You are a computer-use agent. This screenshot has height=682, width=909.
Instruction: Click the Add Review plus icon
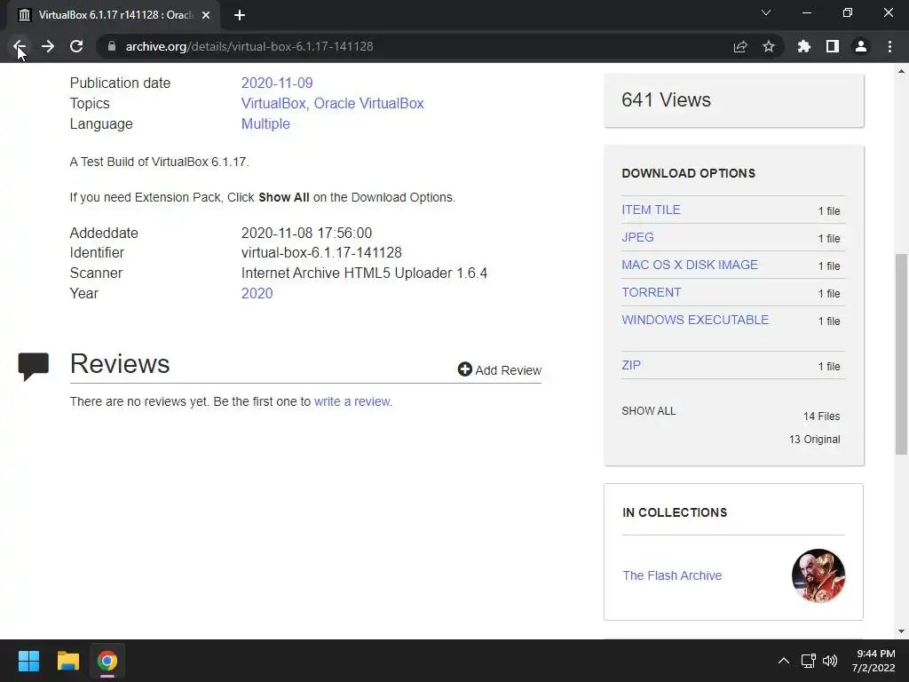point(465,369)
